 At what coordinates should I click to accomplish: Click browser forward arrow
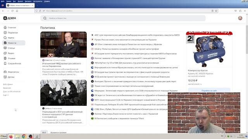click(8, 11)
